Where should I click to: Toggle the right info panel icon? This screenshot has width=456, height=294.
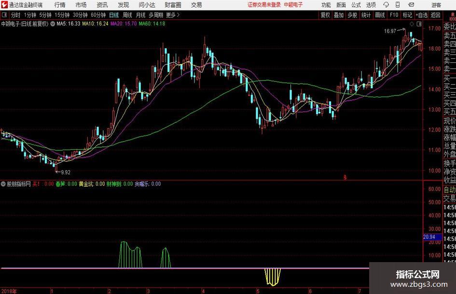(419, 24)
